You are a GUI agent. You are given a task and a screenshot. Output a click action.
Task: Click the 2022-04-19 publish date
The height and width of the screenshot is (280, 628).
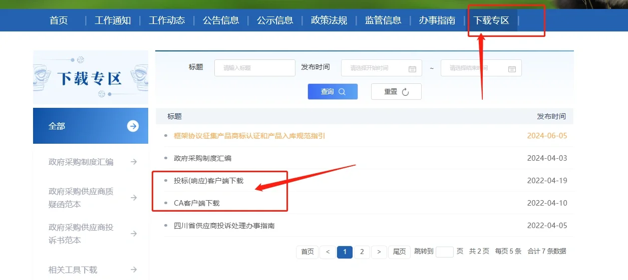[547, 181]
